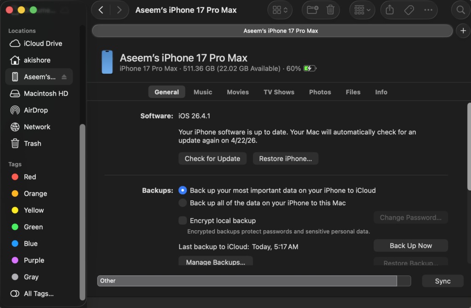This screenshot has width=471, height=308.
Task: Click Check for Update button
Action: coord(213,158)
